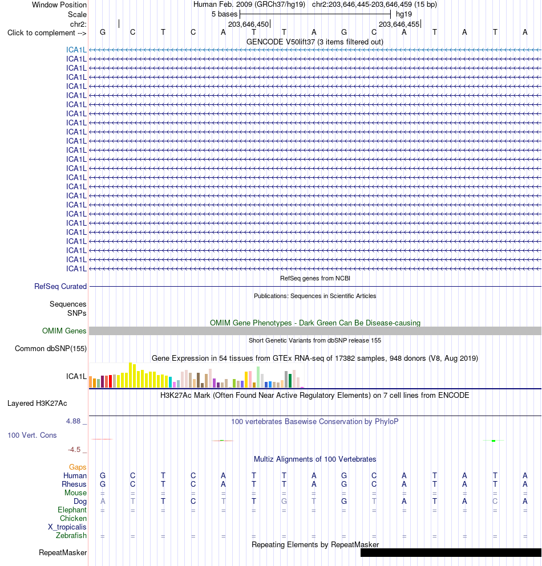Click the light-blue highlighted ICA1L transcript label

click(76, 50)
